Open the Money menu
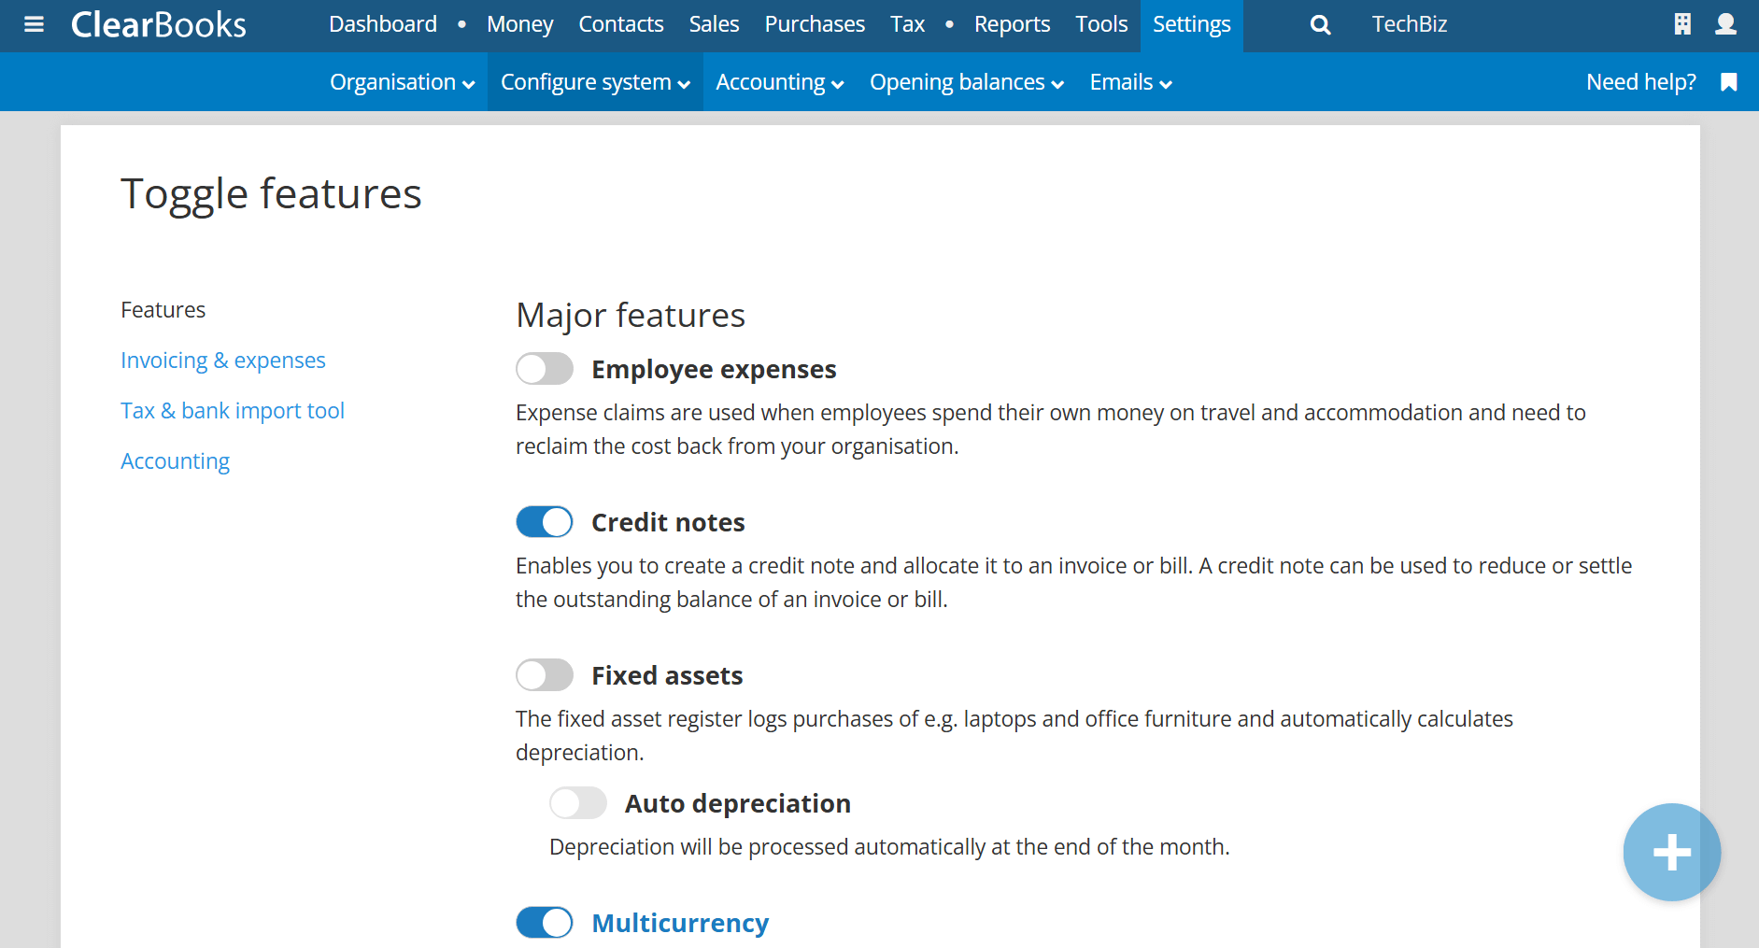Screen dimensions: 1759x948 (519, 24)
